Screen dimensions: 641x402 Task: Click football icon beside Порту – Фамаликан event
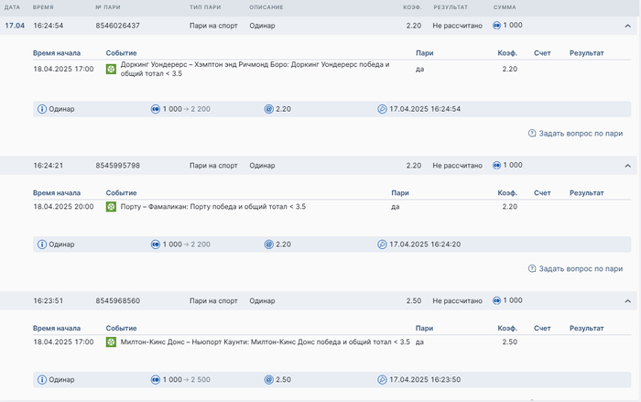click(x=111, y=207)
